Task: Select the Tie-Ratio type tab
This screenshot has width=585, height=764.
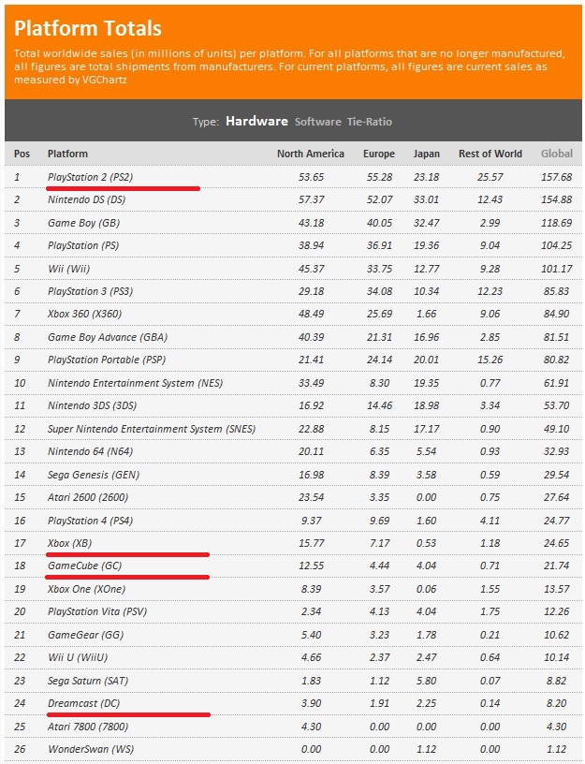Action: (x=369, y=122)
